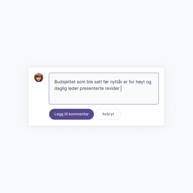Image resolution: width=193 pixels, height=193 pixels.
Task: Click the white card area beside Avbryt
Action: (142, 114)
